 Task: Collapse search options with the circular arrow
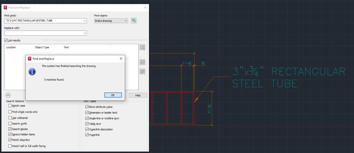tap(8, 95)
